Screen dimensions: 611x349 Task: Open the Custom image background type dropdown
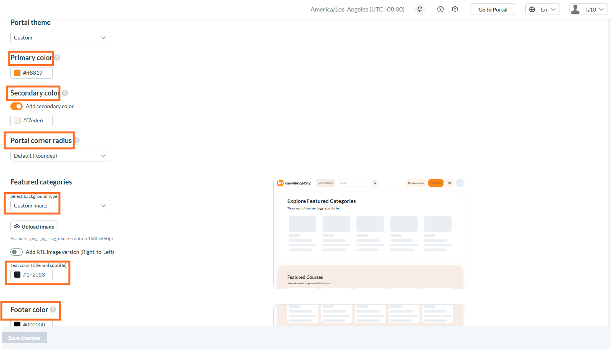60,206
